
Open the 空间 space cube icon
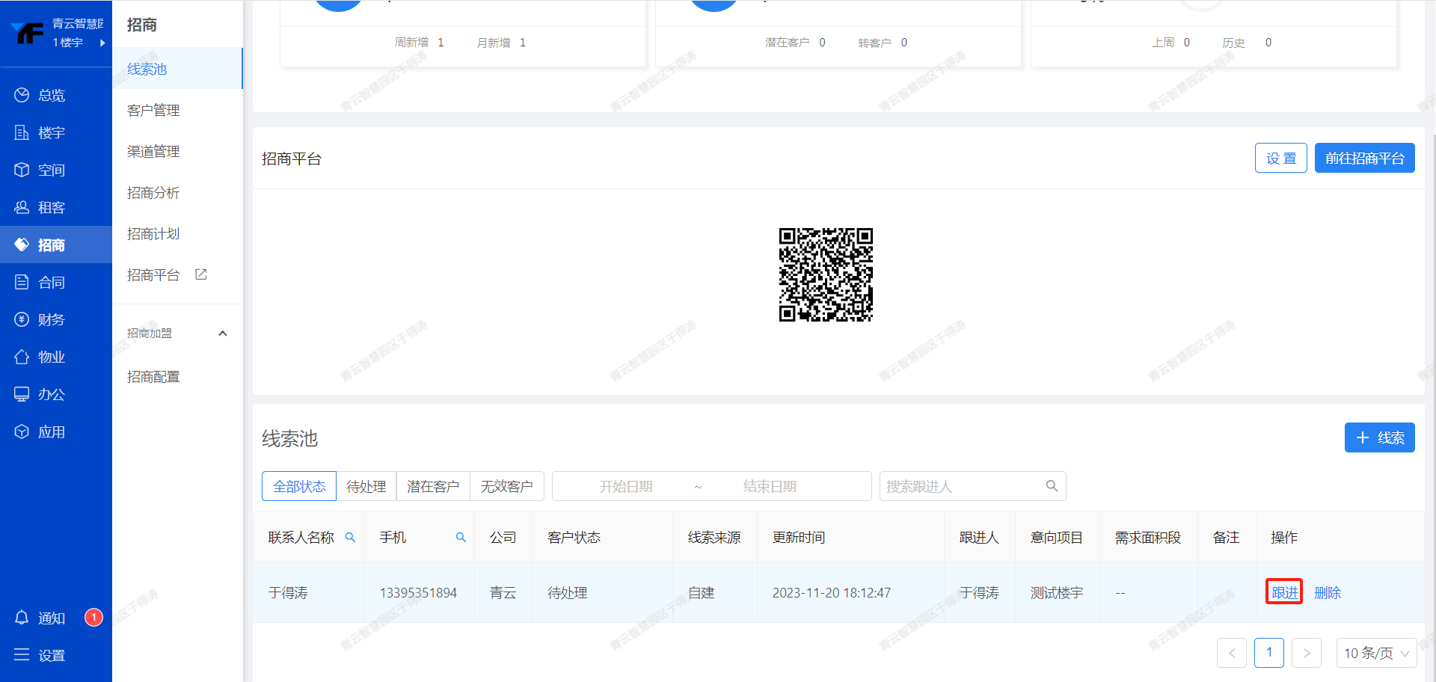click(x=22, y=170)
